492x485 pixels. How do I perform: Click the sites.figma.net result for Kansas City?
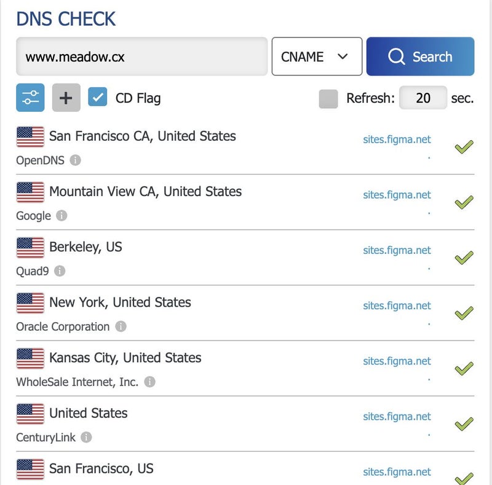pyautogui.click(x=397, y=361)
